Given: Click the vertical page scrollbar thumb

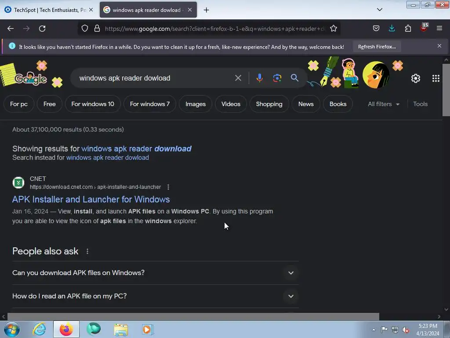Looking at the screenshot, I should [x=446, y=90].
